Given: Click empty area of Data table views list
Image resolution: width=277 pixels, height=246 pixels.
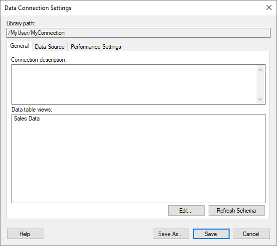Looking at the screenshot, I should click(x=138, y=162).
